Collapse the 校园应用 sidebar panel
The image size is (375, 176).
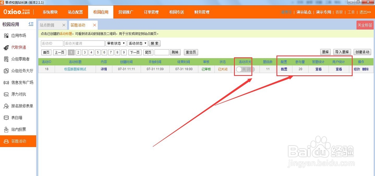coord(31,24)
